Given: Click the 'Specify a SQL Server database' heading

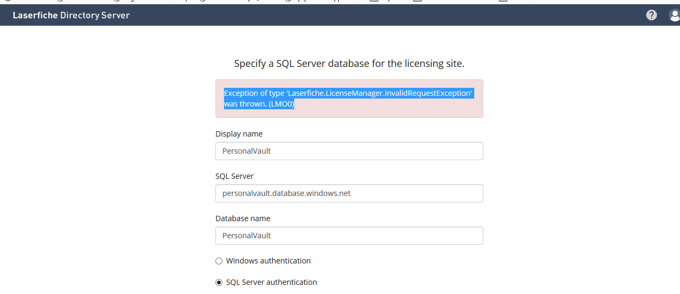Looking at the screenshot, I should [x=349, y=64].
